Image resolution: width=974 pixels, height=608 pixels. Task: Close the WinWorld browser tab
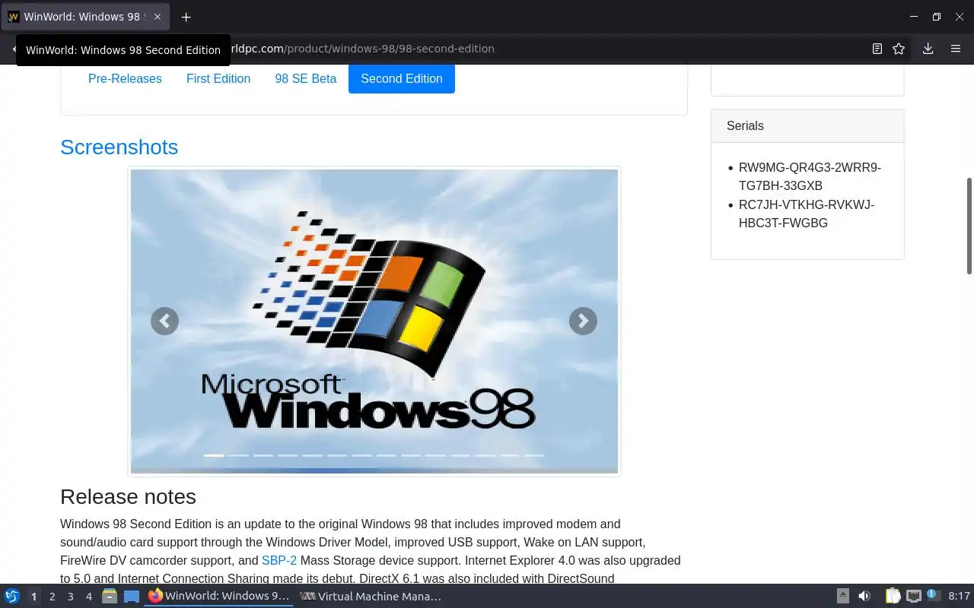(158, 17)
